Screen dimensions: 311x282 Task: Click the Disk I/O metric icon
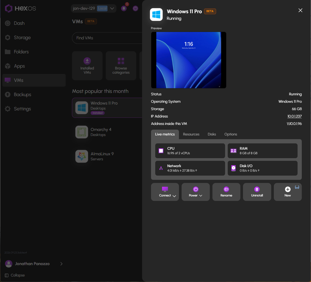coord(234,168)
